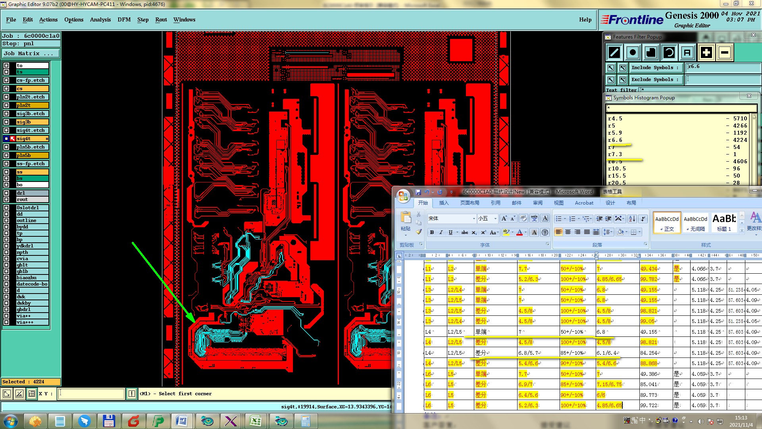Toggle visibility box for layer sig4t.etch
This screenshot has width=762, height=429.
(6, 130)
